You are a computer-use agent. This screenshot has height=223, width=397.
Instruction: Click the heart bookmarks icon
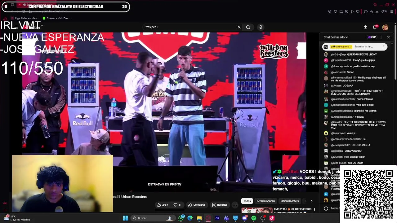[358, 11]
